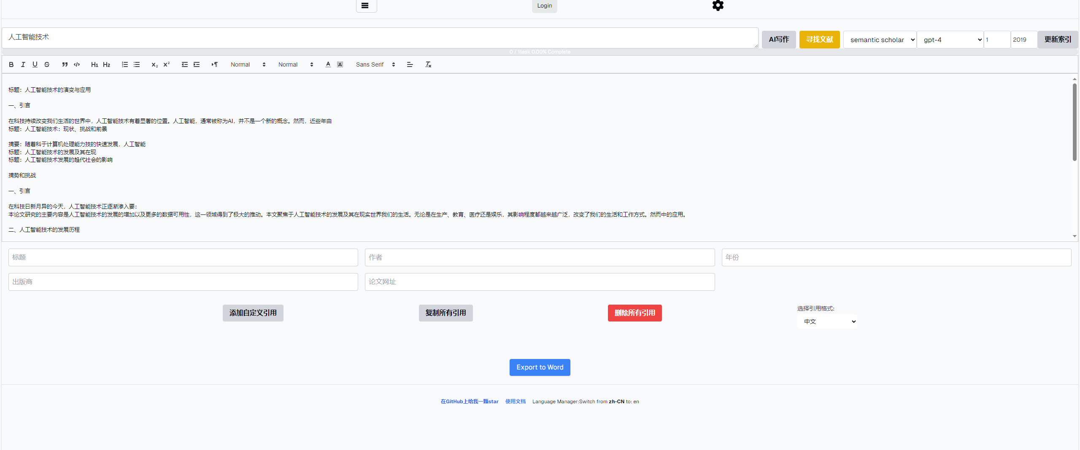Choose text color from toolbar
This screenshot has height=450, width=1080.
328,64
